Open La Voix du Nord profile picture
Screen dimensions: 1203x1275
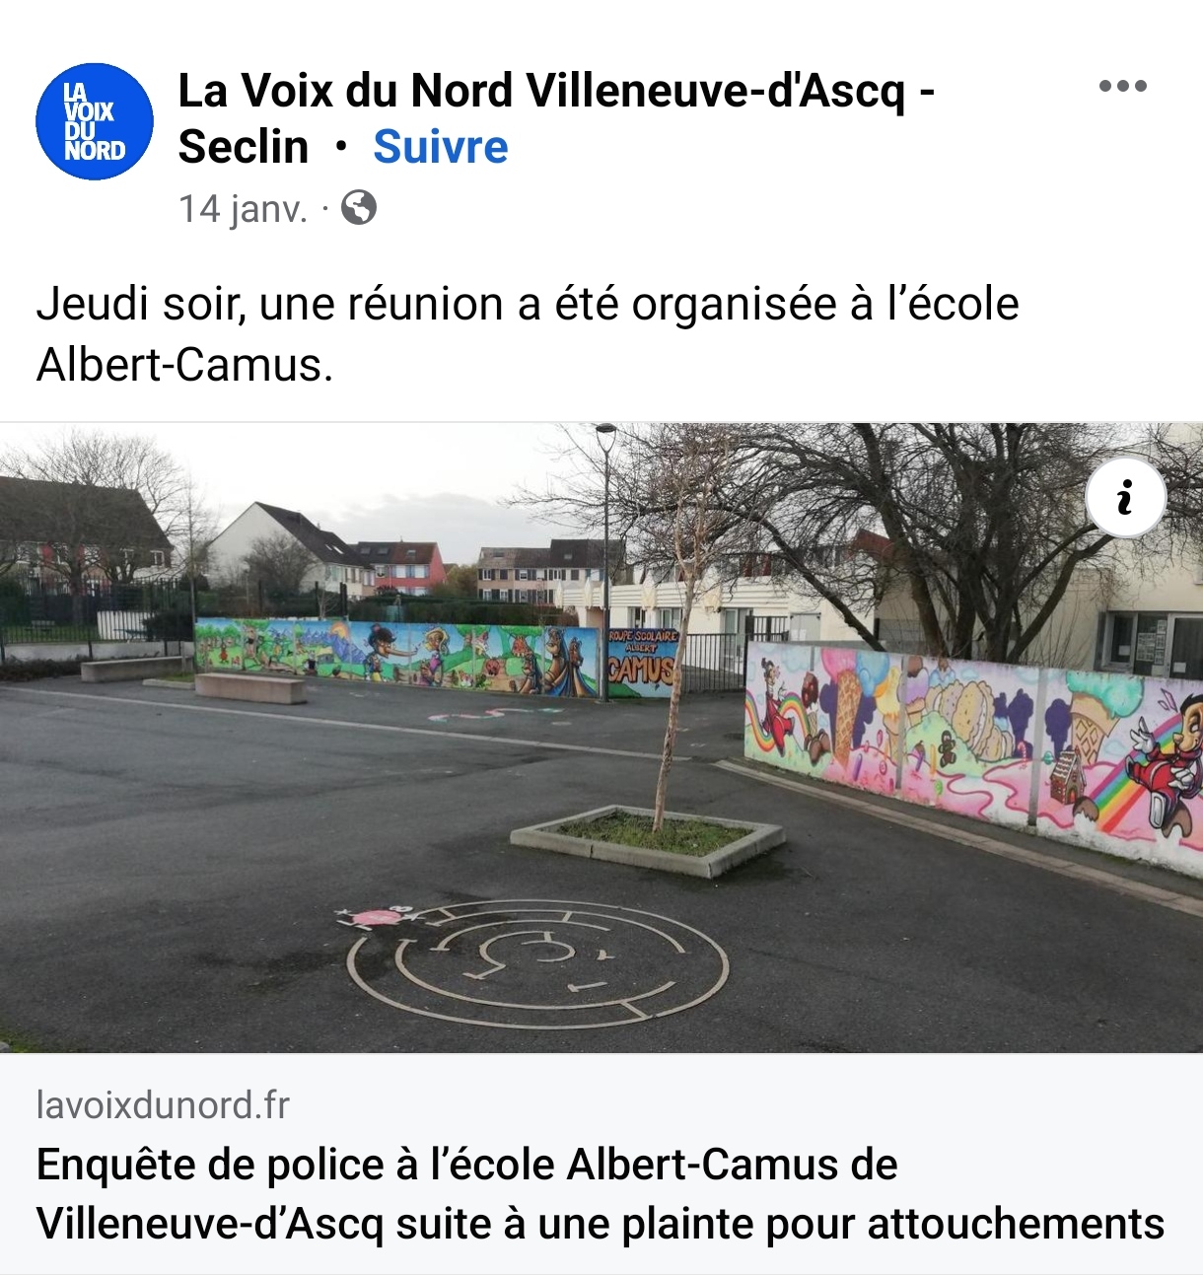(95, 121)
